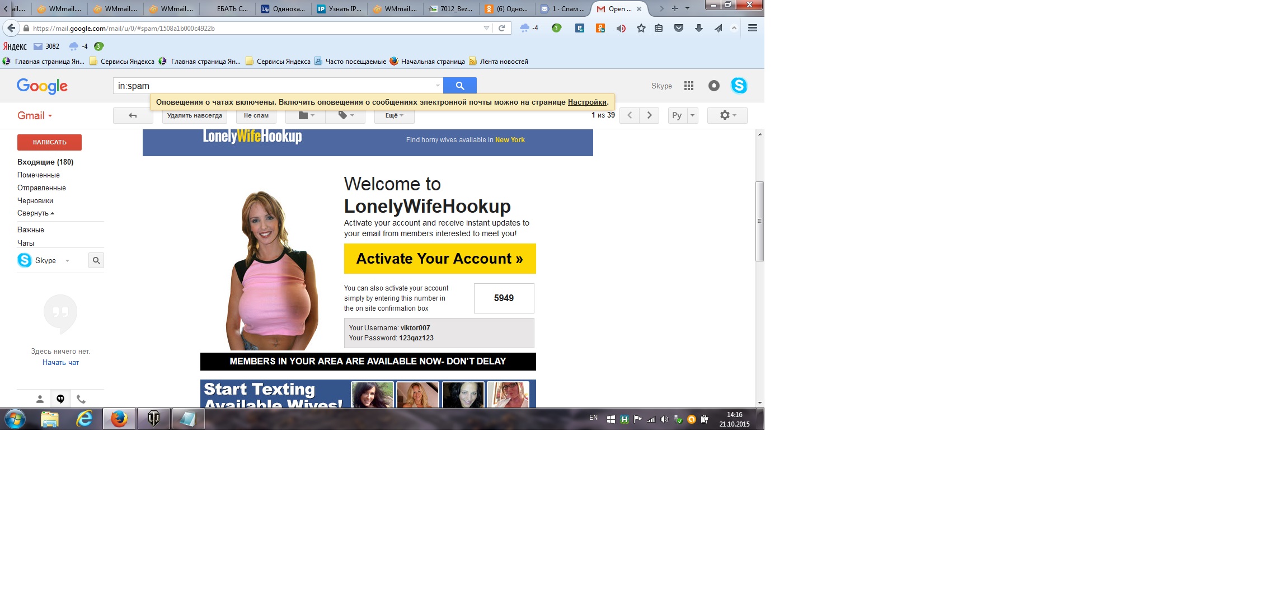The height and width of the screenshot is (590, 1277).
Task: Click Удалить навсегда button
Action: point(194,115)
